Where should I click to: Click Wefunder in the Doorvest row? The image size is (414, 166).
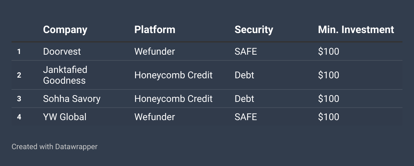coord(155,51)
